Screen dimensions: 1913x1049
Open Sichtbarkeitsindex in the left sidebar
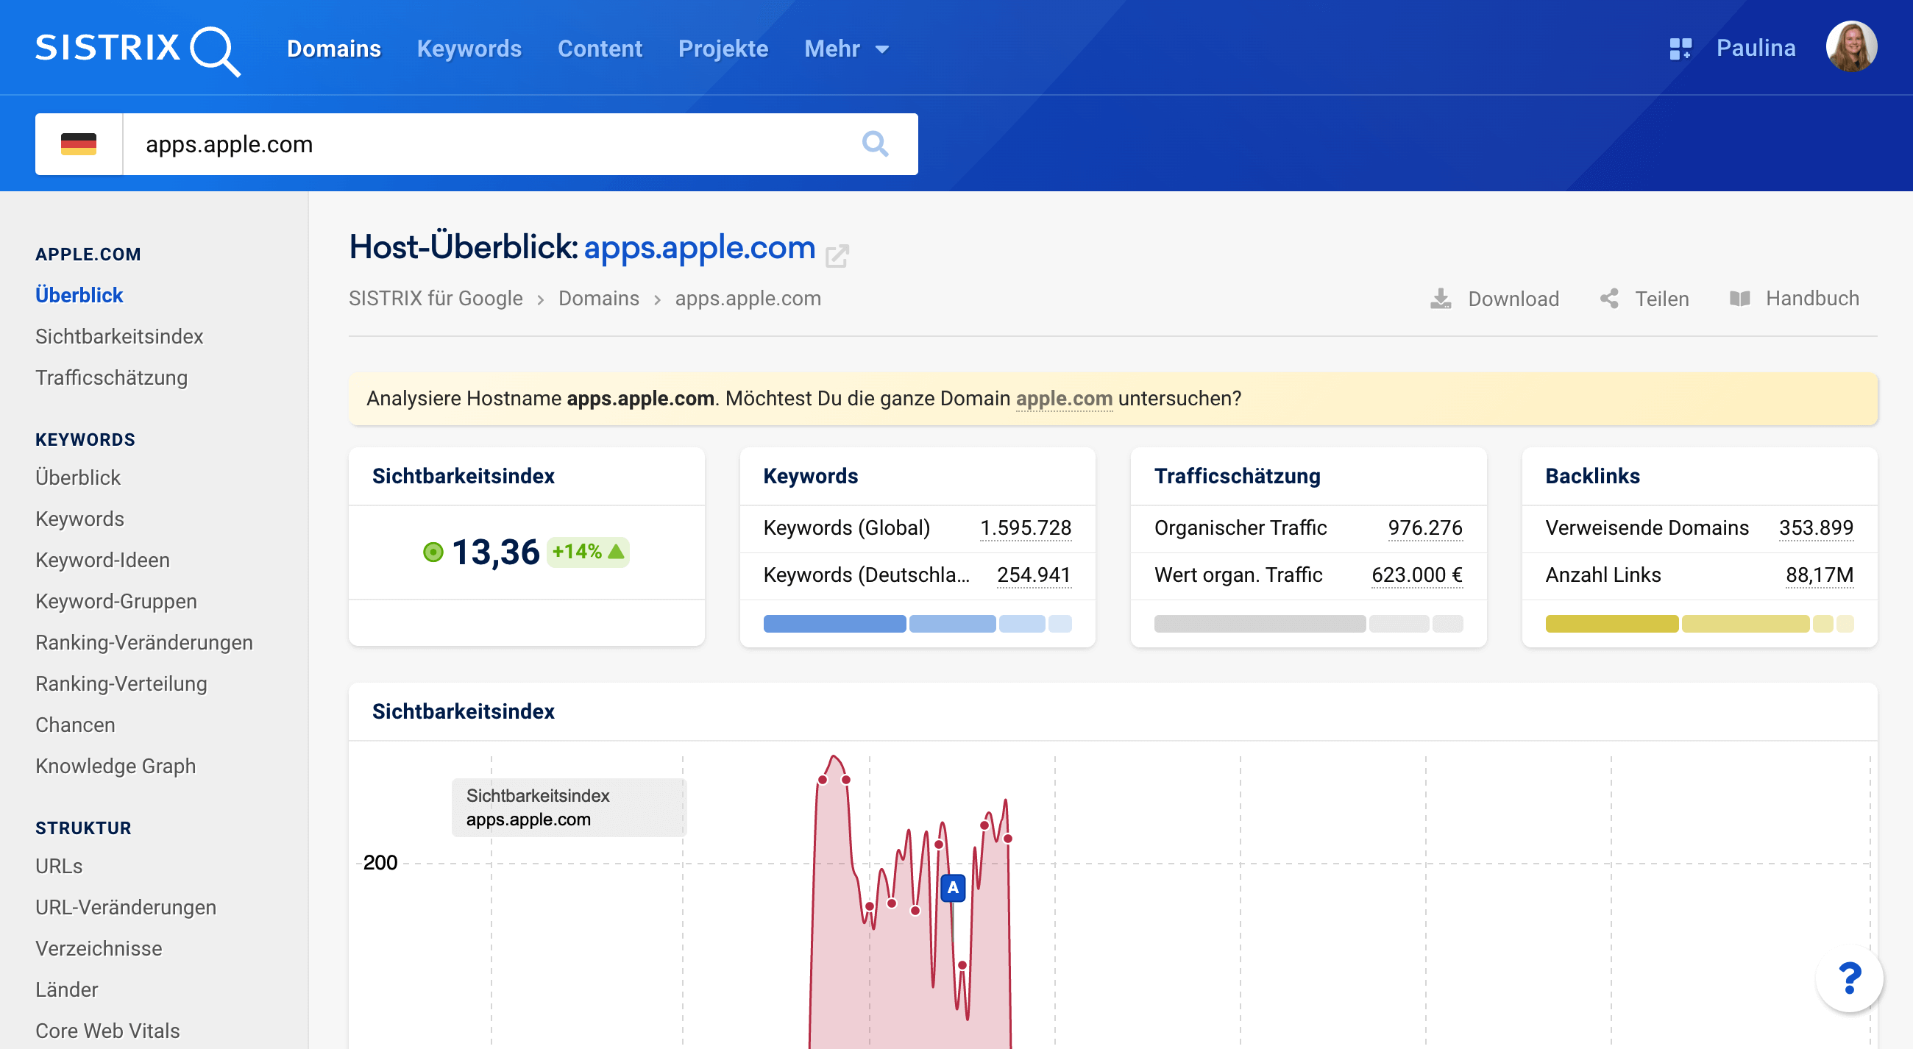coord(118,336)
